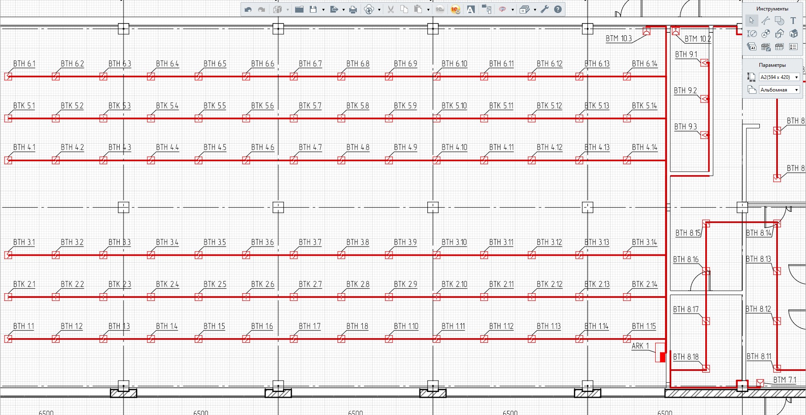Click the cloud synchronize icon
This screenshot has height=415, width=806.
tap(369, 9)
